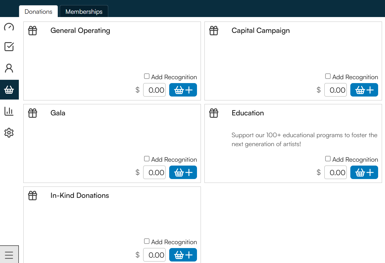
Task: Open the person contacts icon in sidebar
Action: pyautogui.click(x=9, y=68)
